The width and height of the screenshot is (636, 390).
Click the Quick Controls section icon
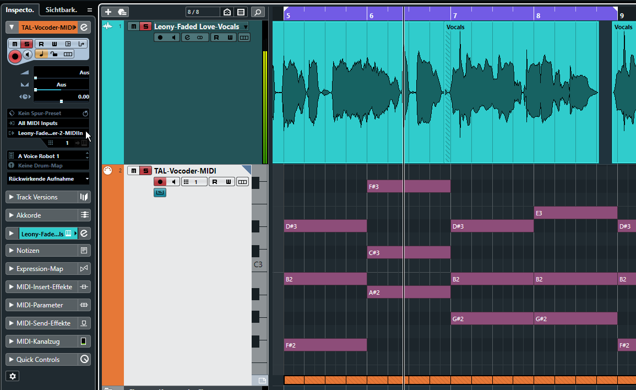[84, 359]
